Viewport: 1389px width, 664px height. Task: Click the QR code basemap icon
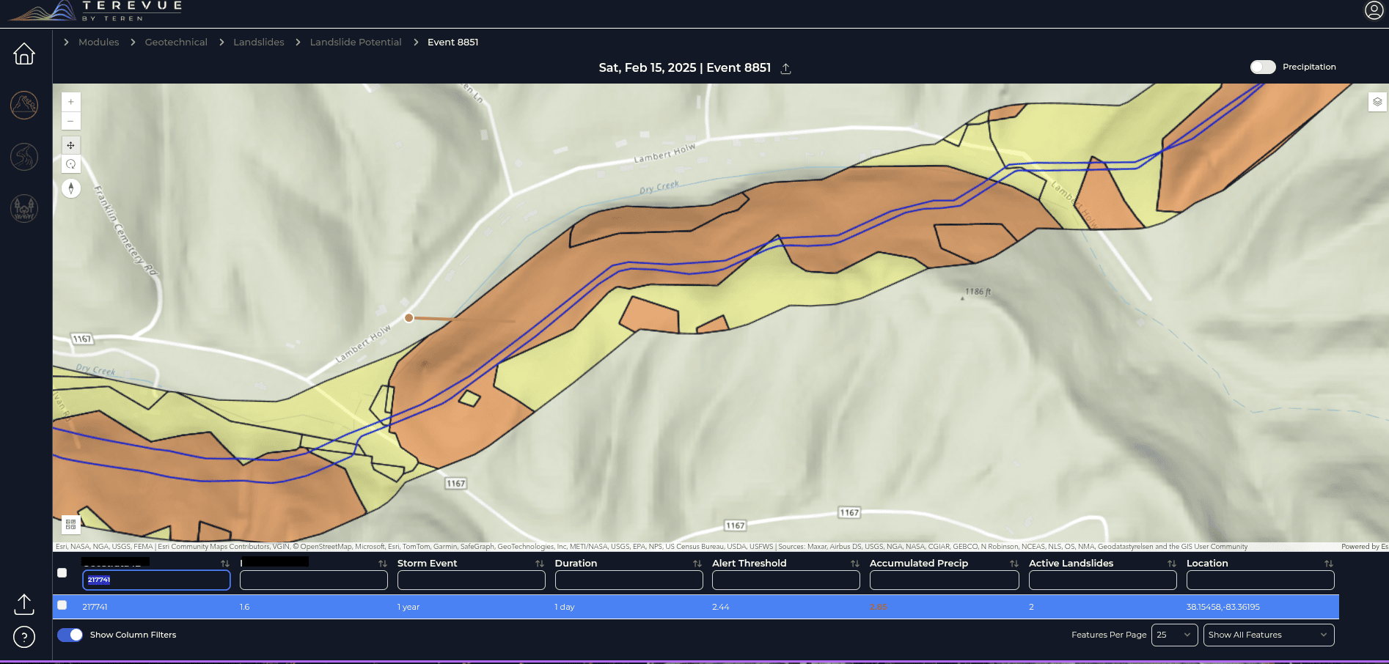(x=70, y=524)
